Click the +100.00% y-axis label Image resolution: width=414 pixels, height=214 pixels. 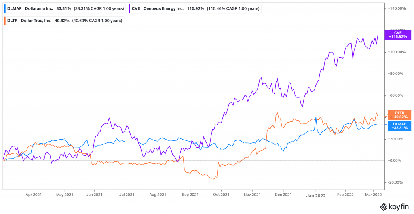coord(395,52)
